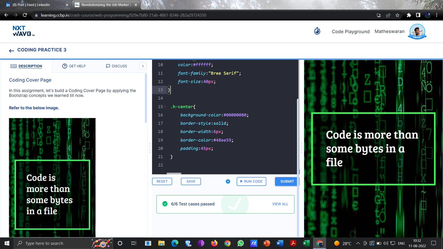Open Task View on taskbar
Viewport: 443px width, 249px height.
pyautogui.click(x=134, y=243)
